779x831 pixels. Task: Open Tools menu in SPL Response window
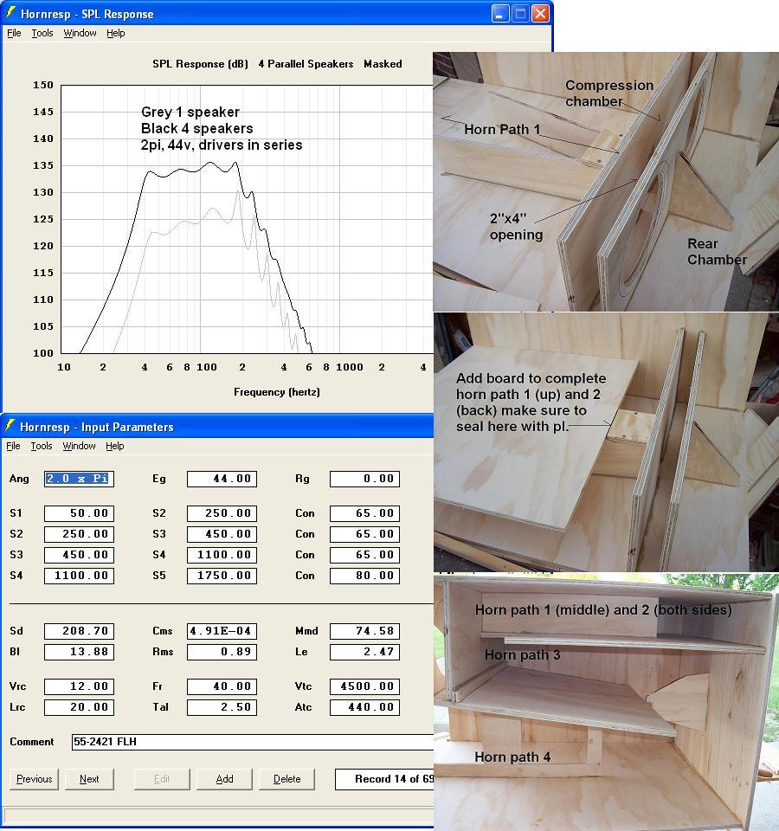click(x=42, y=34)
